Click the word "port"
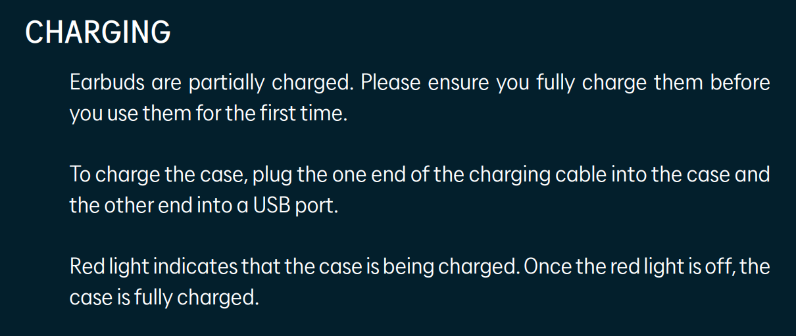This screenshot has height=336, width=796. coord(317,205)
